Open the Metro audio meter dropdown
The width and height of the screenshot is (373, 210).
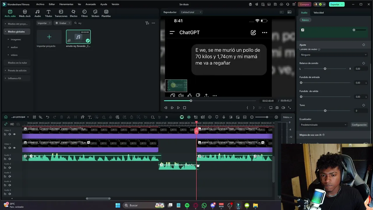[x=287, y=117]
